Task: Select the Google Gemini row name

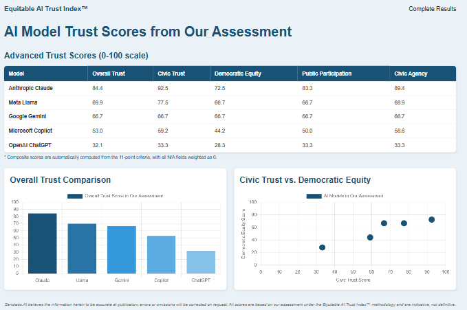Action: pyautogui.click(x=28, y=116)
